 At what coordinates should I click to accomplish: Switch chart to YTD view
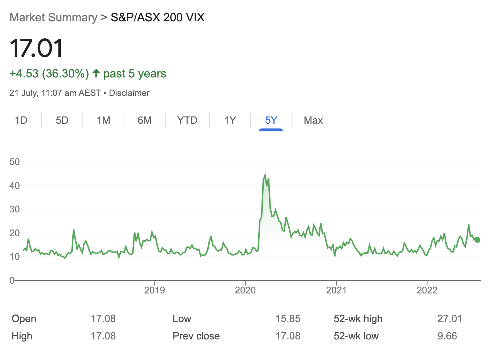(187, 120)
